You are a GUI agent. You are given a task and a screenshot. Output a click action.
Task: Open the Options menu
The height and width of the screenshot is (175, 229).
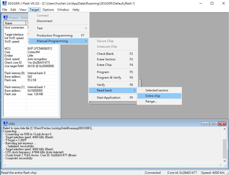(48, 10)
